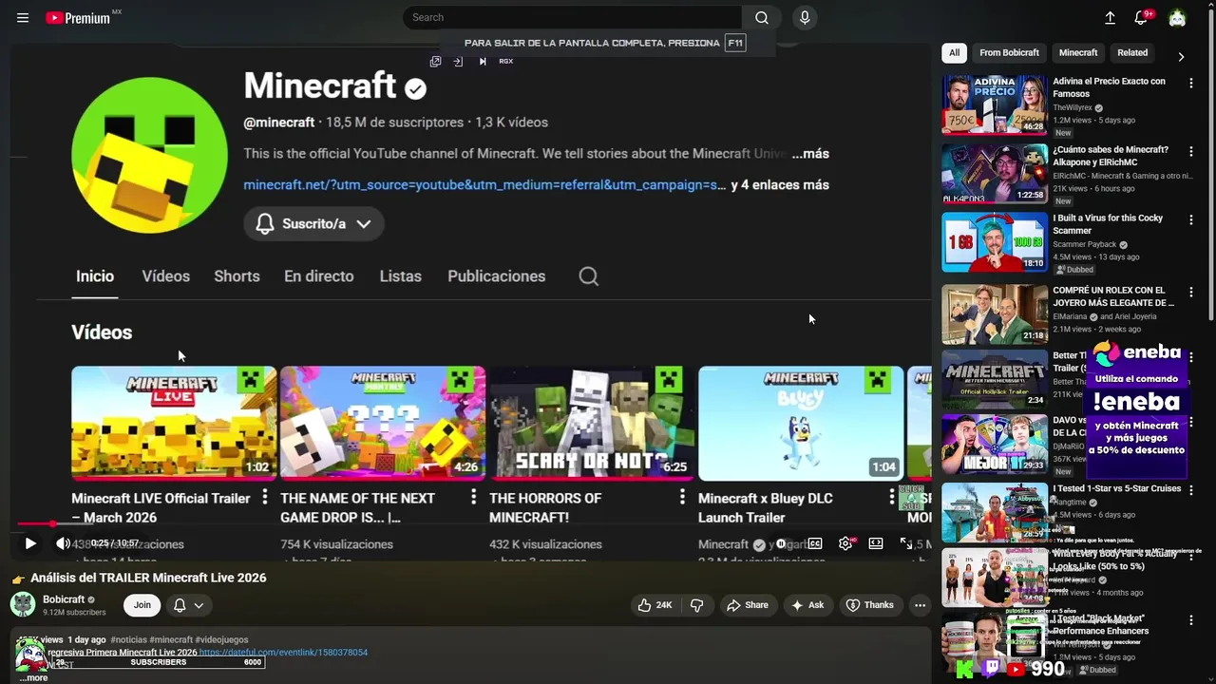Switch to the En directo channel tab
This screenshot has height=684, width=1216.
click(x=318, y=276)
